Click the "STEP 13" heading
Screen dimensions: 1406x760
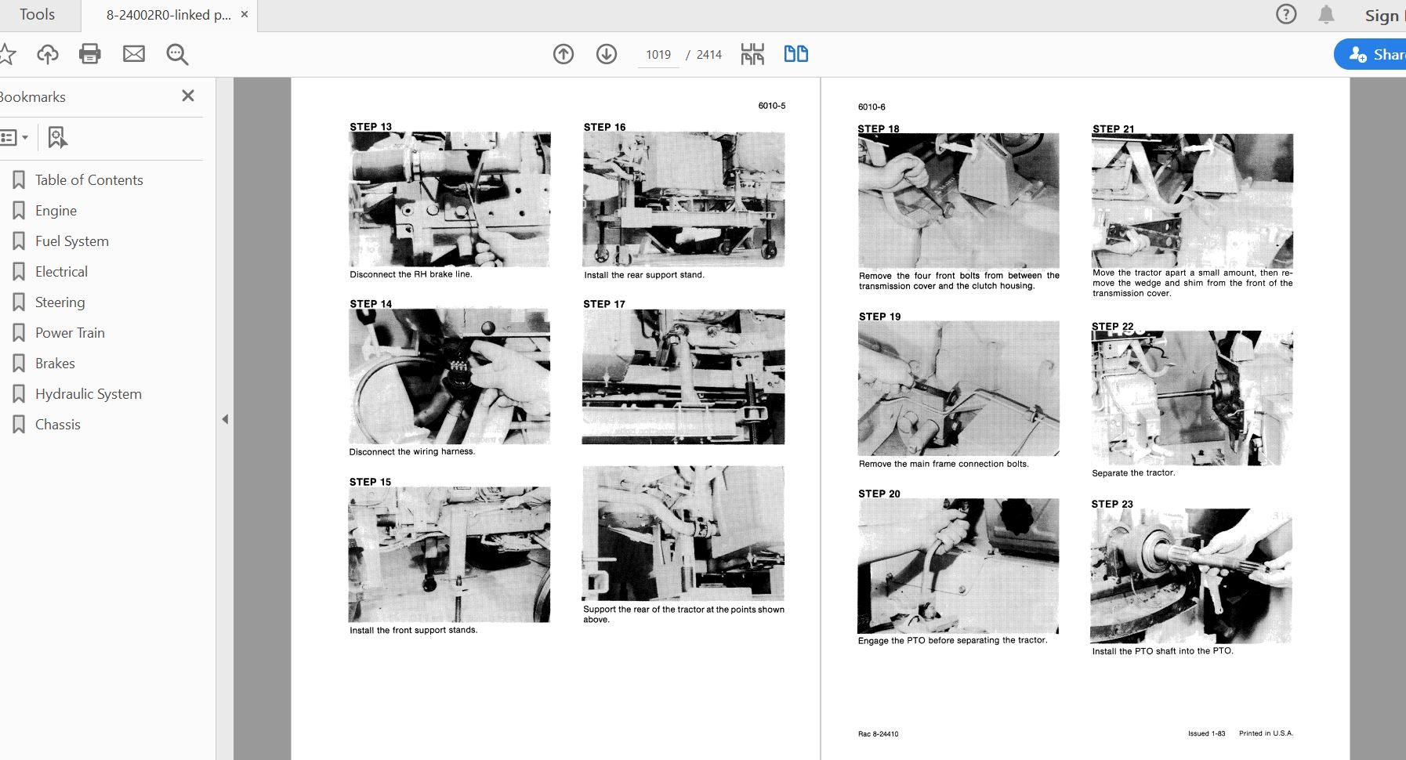(x=371, y=126)
